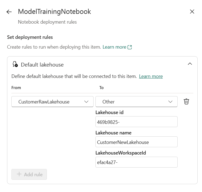Viewport: 202px width, 192px height.
Task: Click the Default lakehouse rule icon
Action: [x=15, y=64]
